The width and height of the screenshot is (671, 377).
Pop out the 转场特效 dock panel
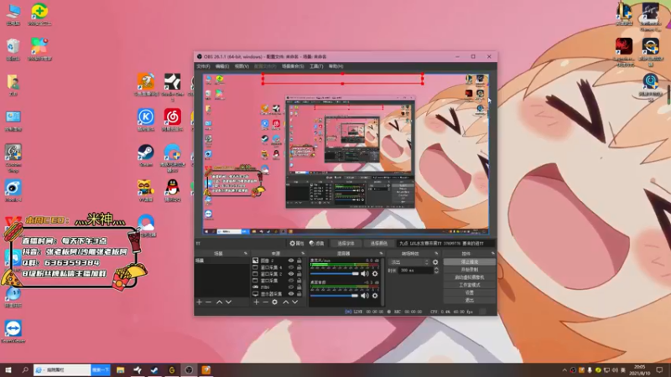point(436,254)
